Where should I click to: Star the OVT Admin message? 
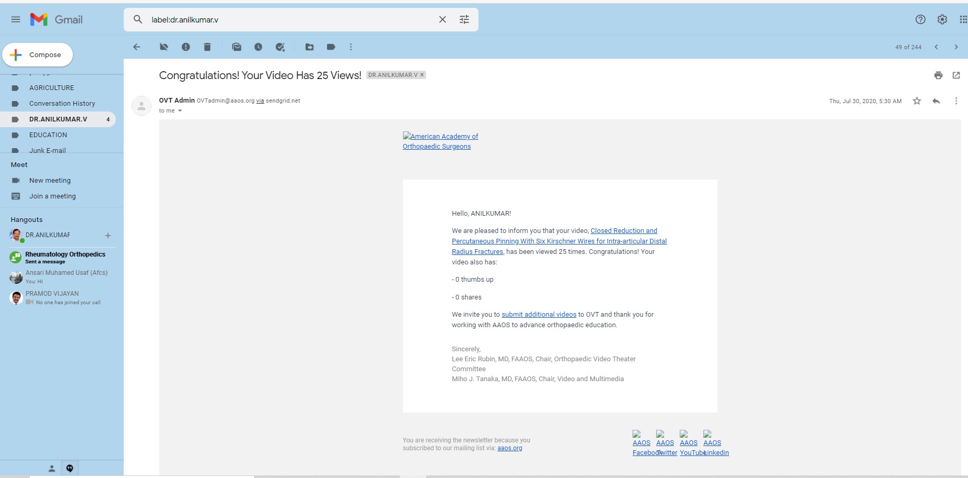click(x=917, y=101)
